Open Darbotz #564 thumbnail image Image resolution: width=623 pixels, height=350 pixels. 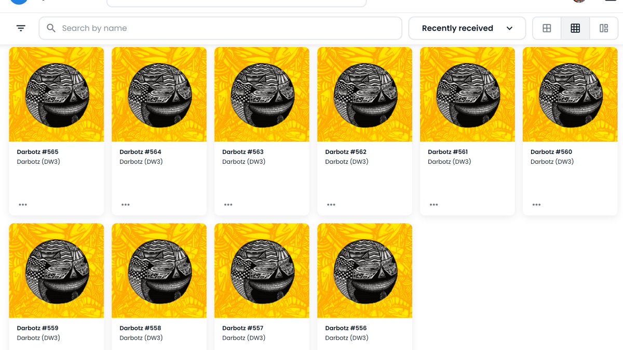[x=159, y=94]
